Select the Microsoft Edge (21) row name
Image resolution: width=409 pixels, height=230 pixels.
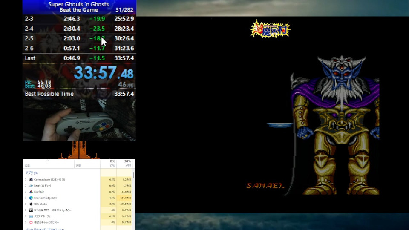coord(45,198)
